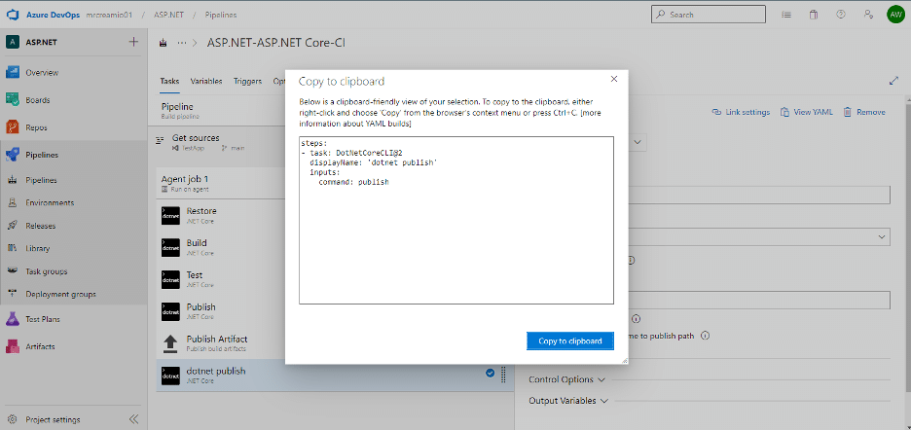Screen dimensions: 911x430
Task: Switch to the Variables tab
Action: 206,82
